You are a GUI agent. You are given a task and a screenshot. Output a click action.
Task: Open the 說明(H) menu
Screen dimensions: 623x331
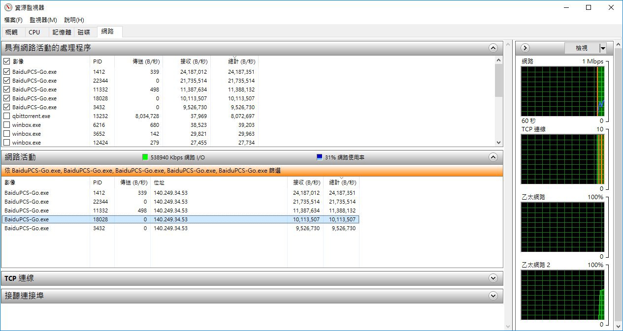(x=74, y=20)
